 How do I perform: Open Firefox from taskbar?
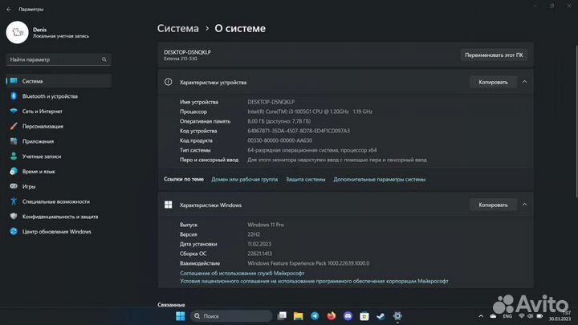point(332,316)
